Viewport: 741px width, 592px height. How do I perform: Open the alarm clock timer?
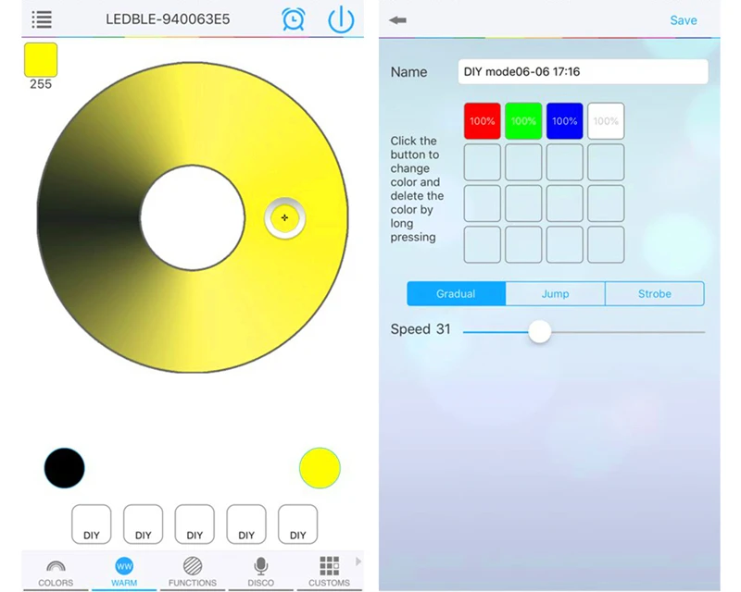(293, 19)
